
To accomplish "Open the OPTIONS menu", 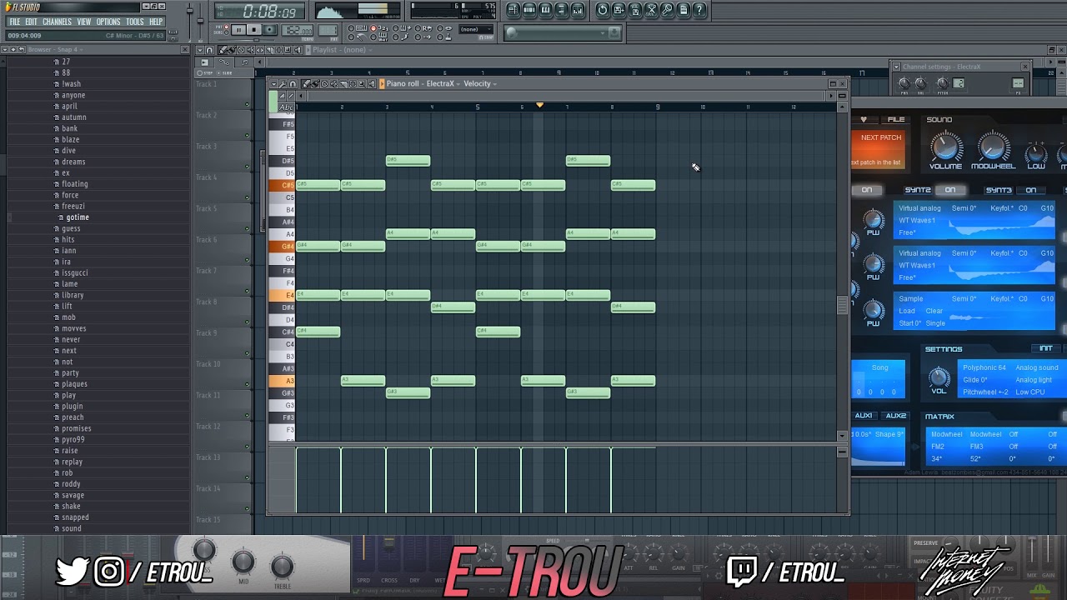I will [108, 22].
